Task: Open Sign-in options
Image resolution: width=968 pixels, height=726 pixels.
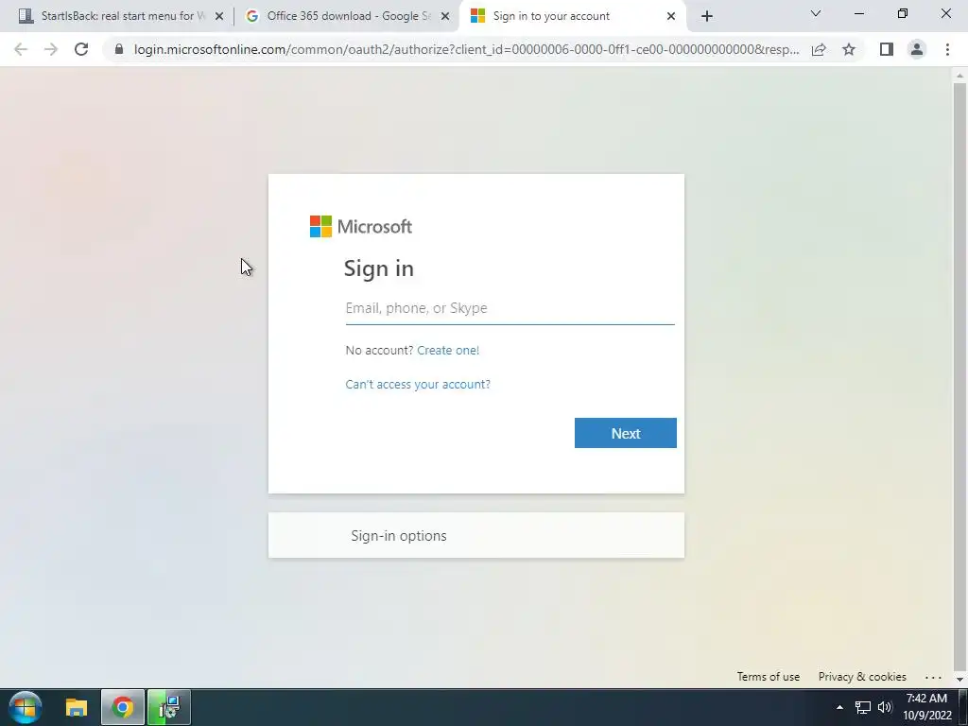Action: (x=476, y=535)
